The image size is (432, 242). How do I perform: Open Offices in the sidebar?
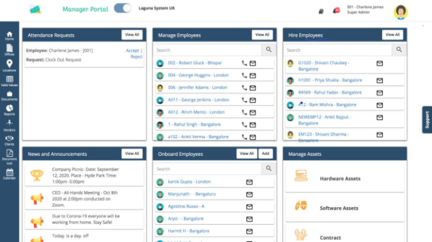pyautogui.click(x=9, y=50)
